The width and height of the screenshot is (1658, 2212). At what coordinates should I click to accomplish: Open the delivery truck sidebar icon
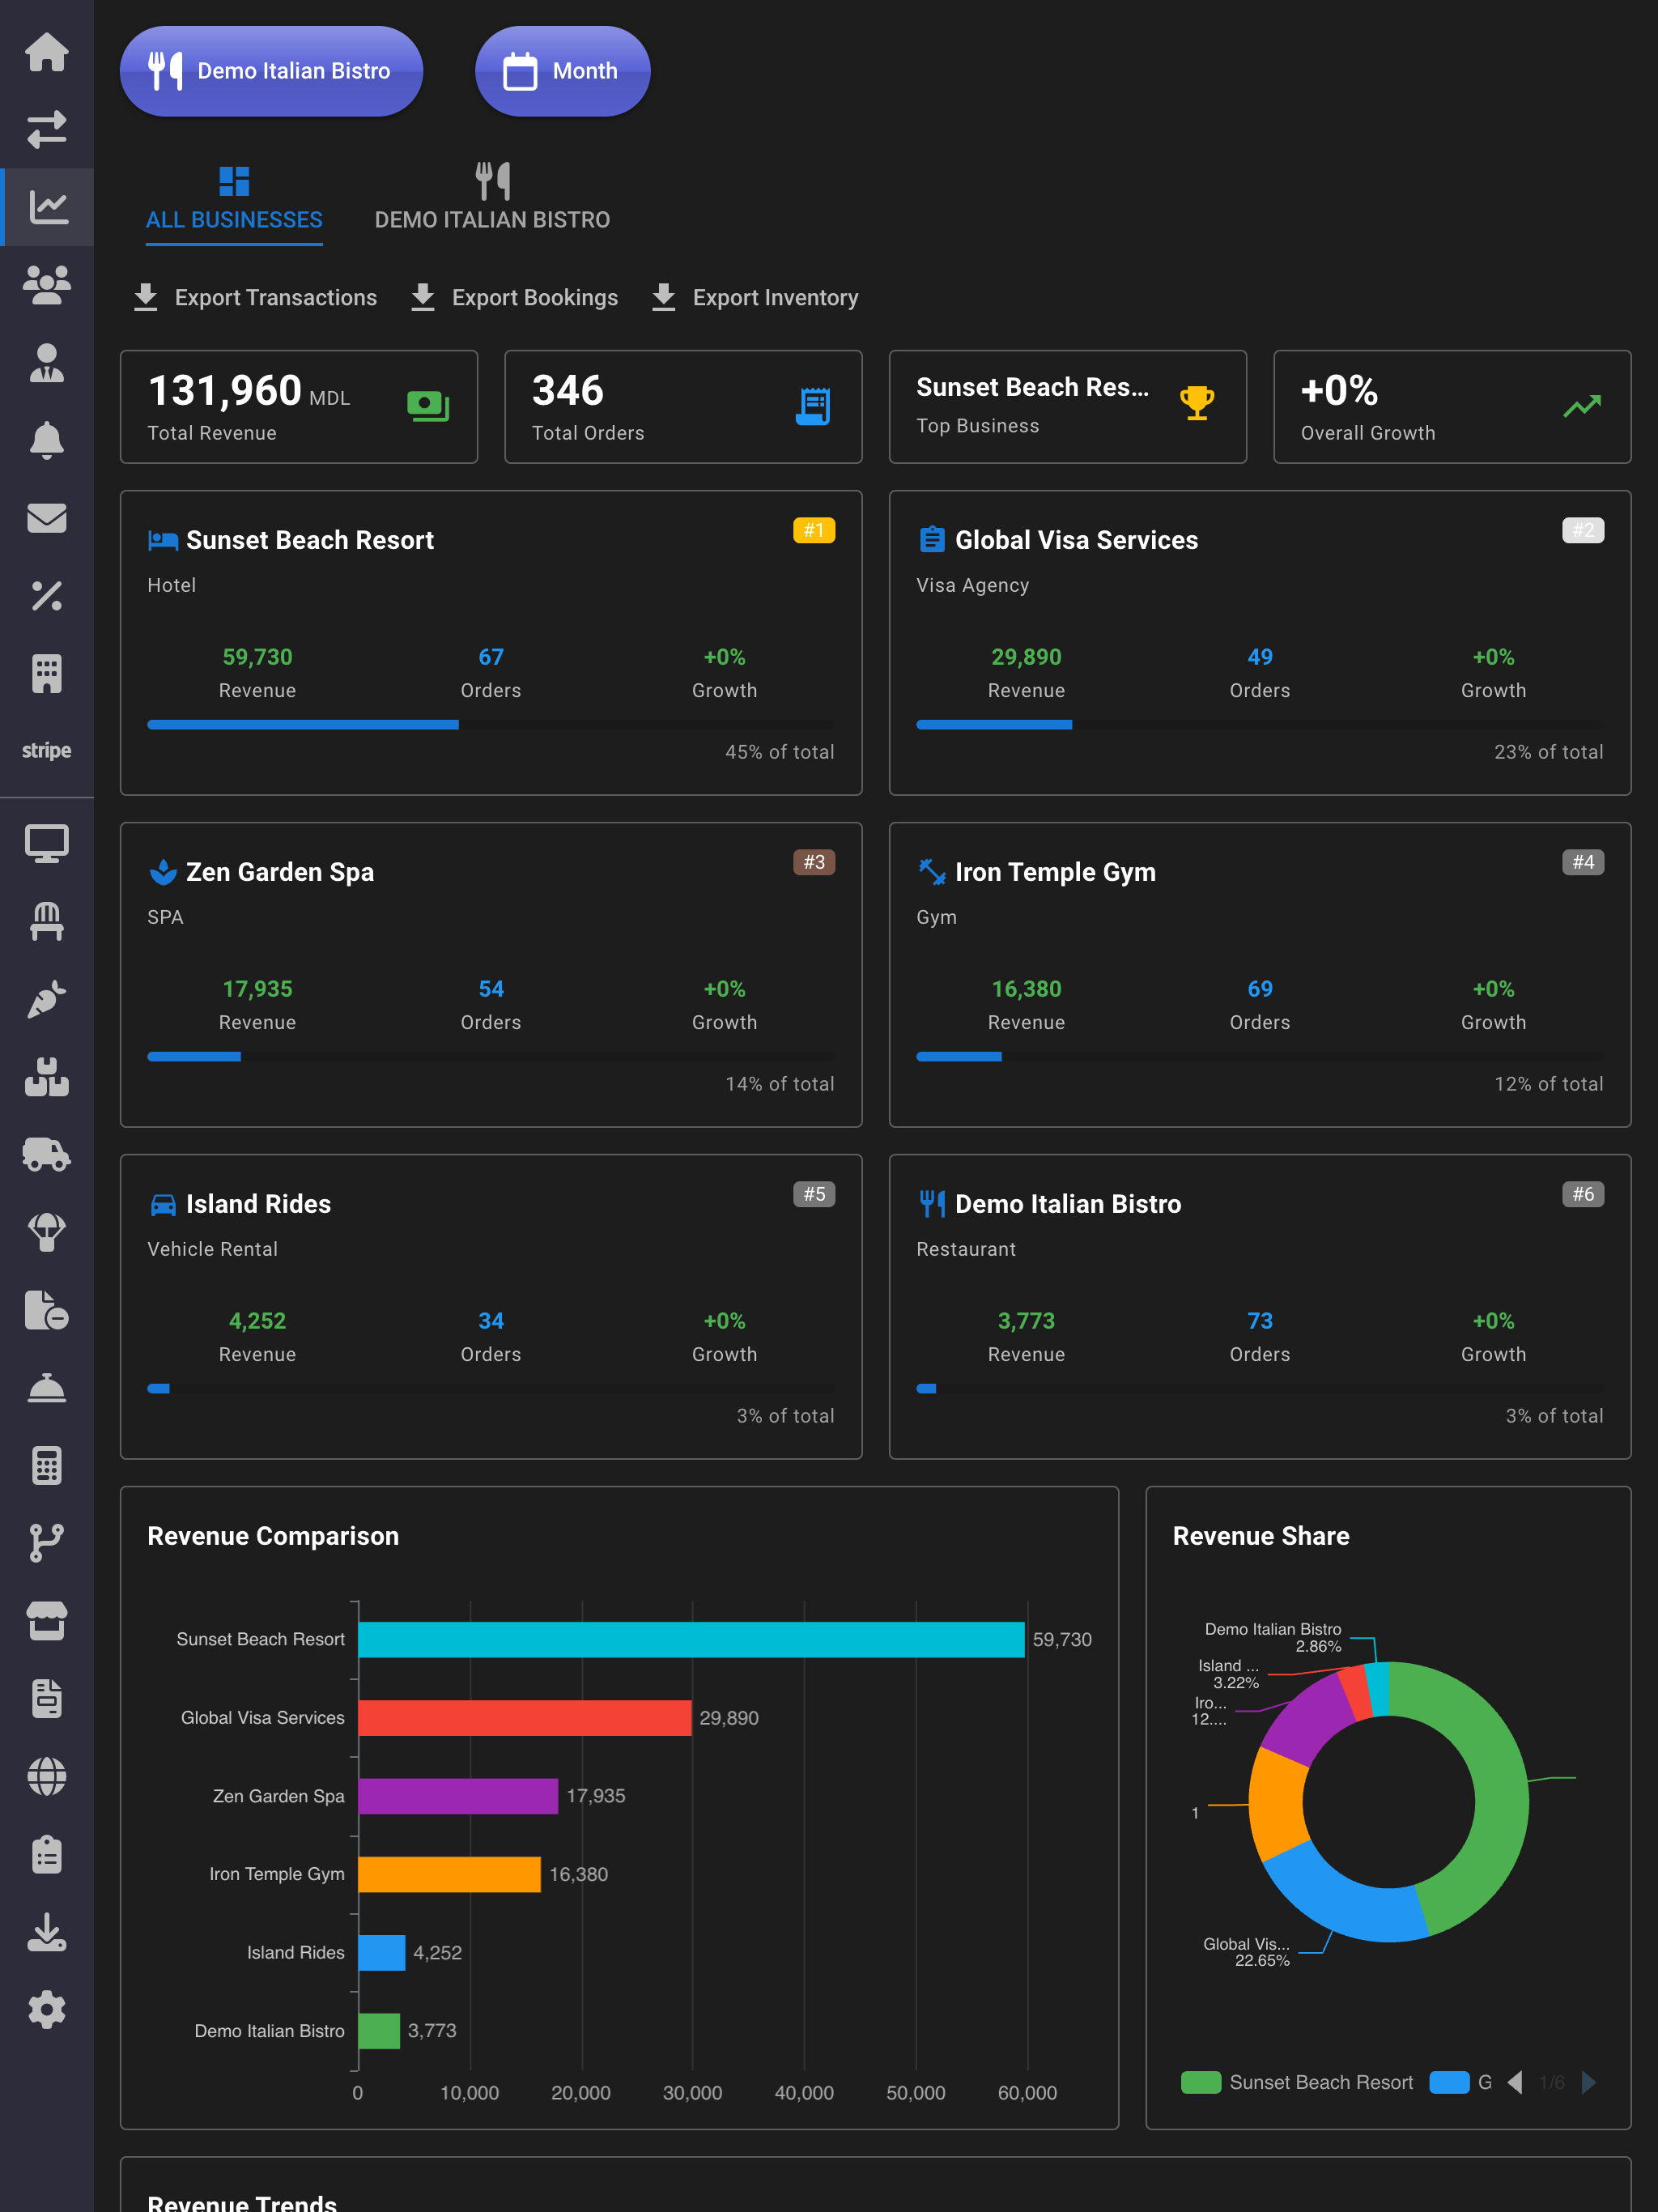coord(47,1155)
